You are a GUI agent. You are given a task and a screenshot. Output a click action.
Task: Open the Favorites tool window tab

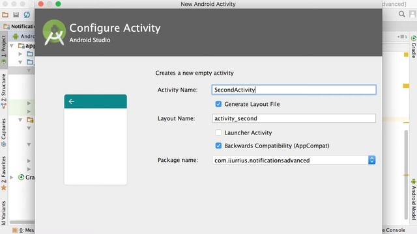pyautogui.click(x=3, y=174)
